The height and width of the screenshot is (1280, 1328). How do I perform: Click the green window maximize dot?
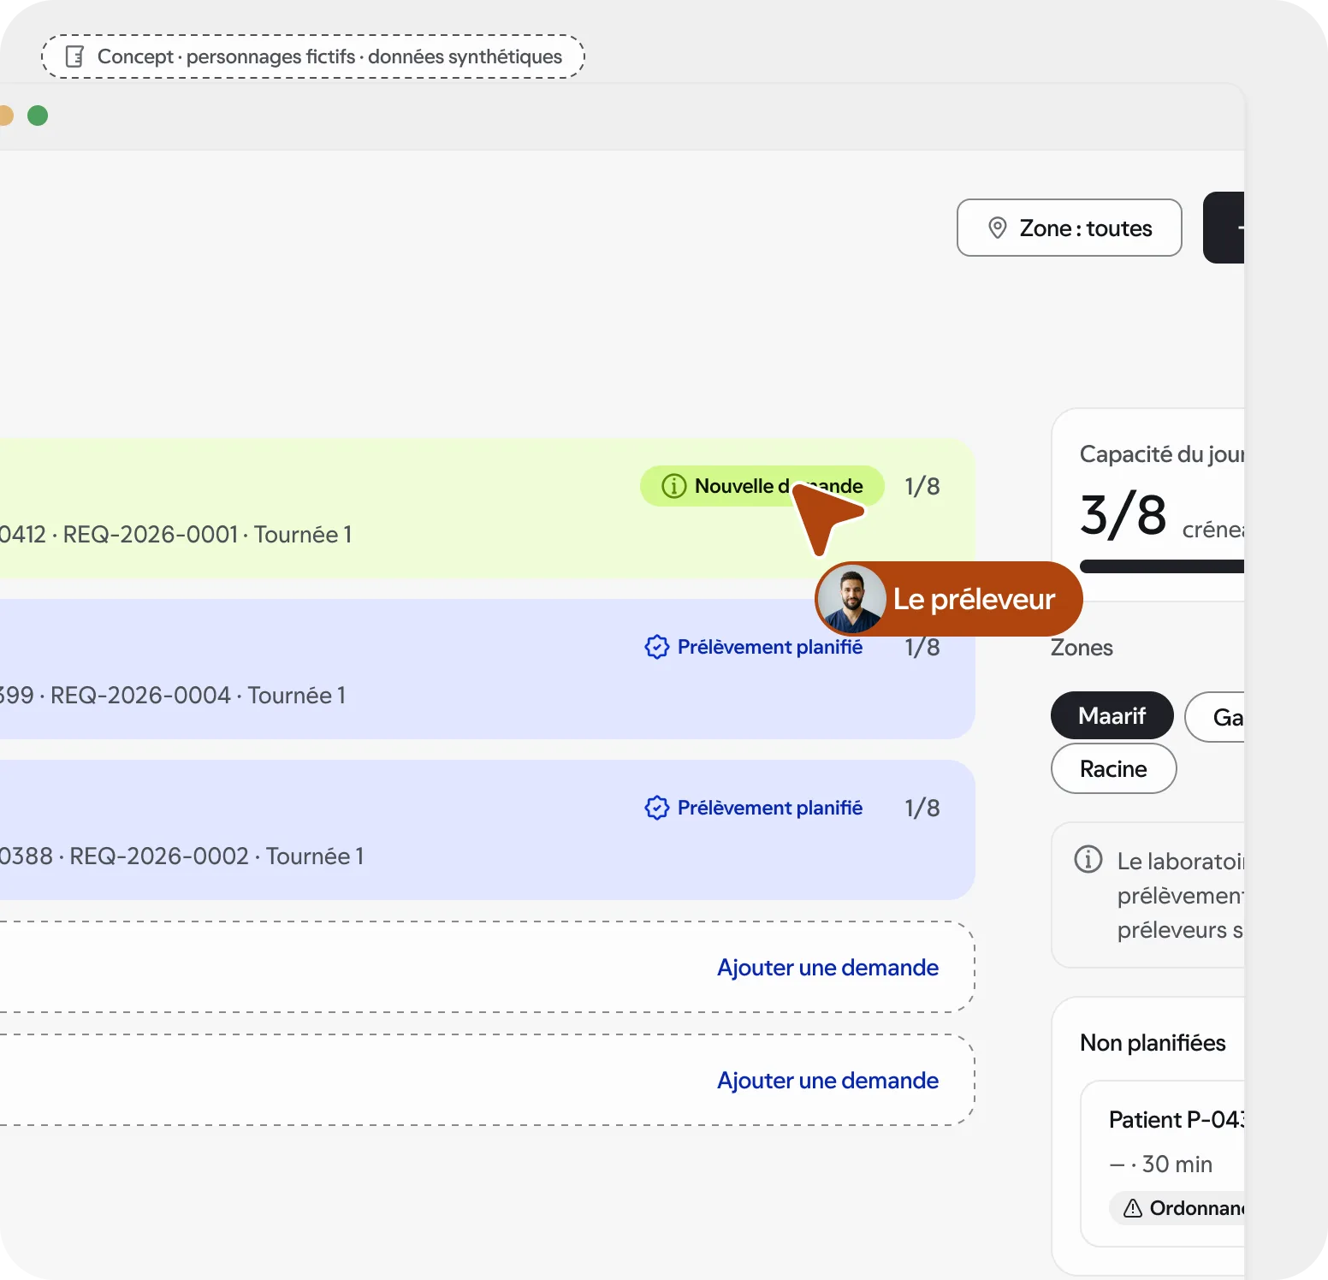[x=38, y=116]
